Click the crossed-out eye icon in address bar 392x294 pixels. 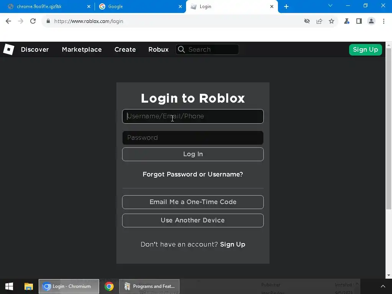click(x=307, y=21)
